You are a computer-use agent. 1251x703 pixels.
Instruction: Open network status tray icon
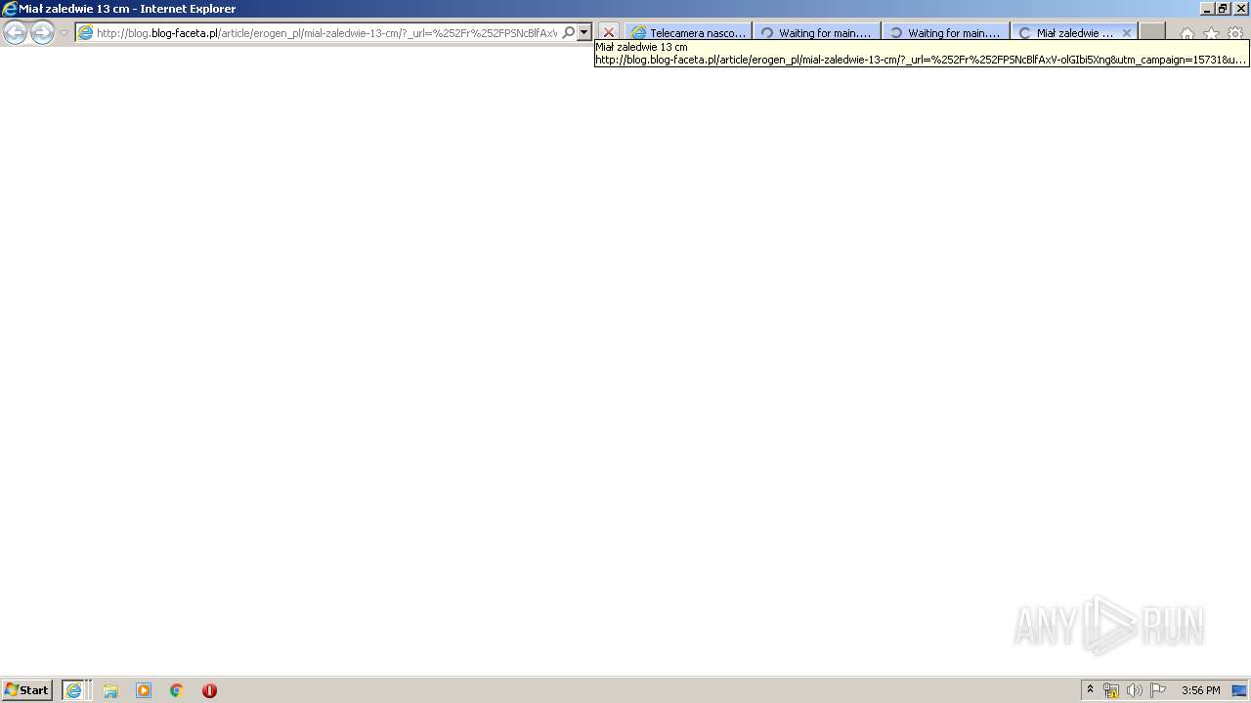pos(1111,690)
